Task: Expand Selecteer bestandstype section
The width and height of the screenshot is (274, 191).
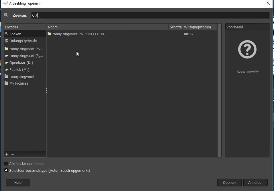Action: tap(6, 171)
